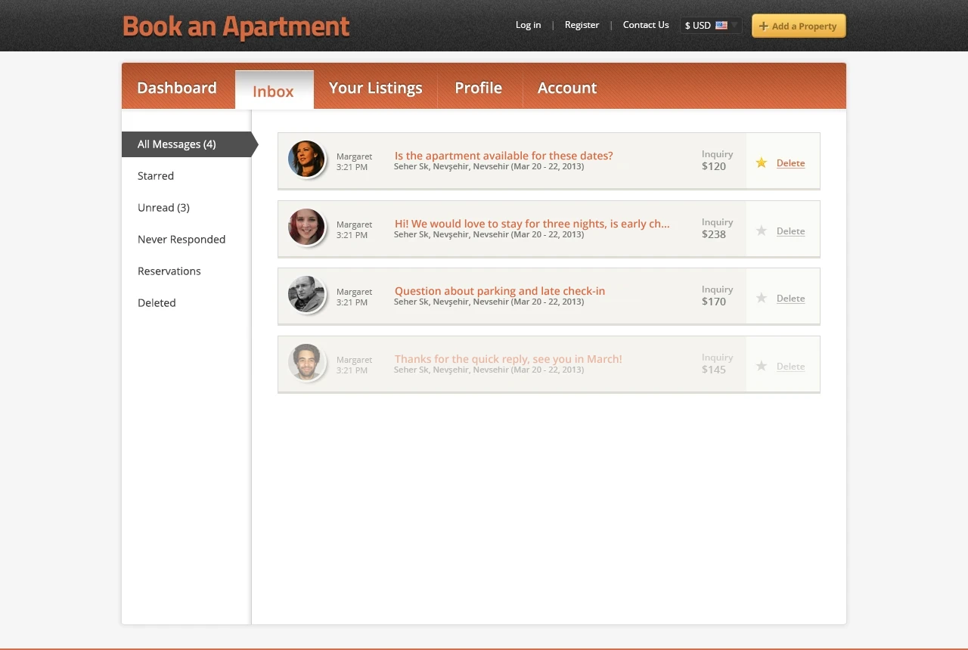Viewport: 968px width, 650px height.
Task: Click the second message sender's avatar
Action: point(306,227)
